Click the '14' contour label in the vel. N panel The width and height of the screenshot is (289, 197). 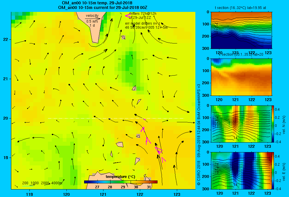tap(235, 138)
